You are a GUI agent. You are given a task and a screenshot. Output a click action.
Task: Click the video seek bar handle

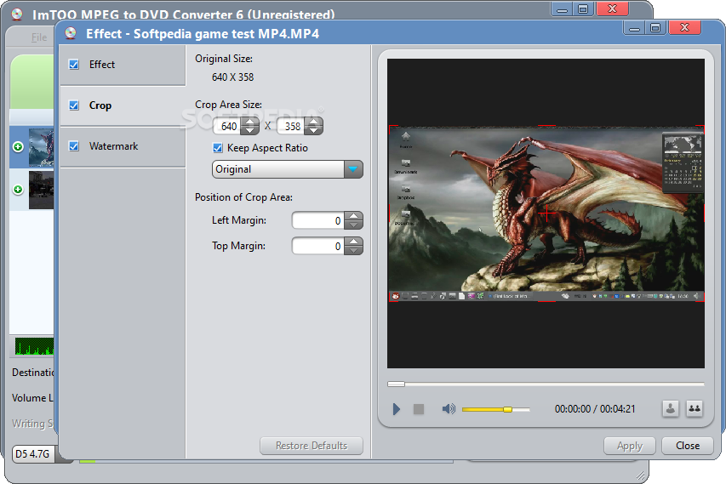[396, 384]
